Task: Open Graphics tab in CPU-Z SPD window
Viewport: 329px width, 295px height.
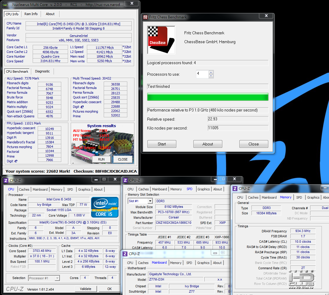Action: pos(203,189)
